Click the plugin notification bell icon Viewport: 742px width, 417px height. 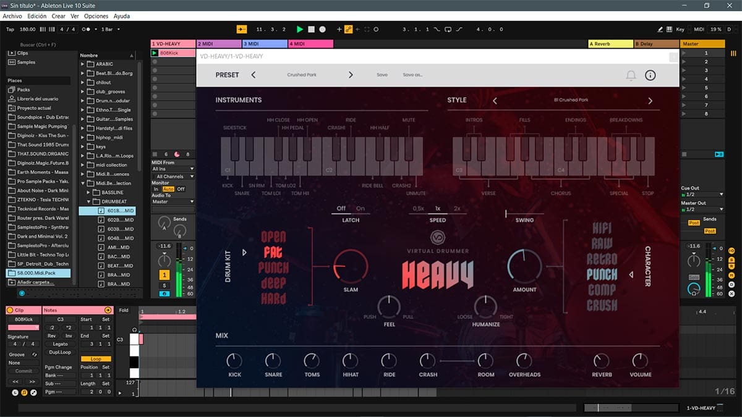631,75
